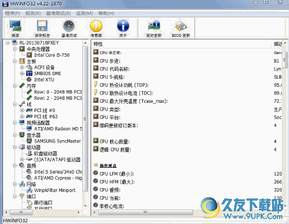Screen dimensions: 289x224
Task: Collapse the RL-20130718PXEY root node
Action: point(7,43)
